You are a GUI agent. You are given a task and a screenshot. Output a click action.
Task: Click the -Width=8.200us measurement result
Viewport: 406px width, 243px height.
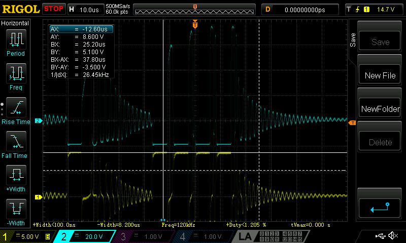pos(119,225)
